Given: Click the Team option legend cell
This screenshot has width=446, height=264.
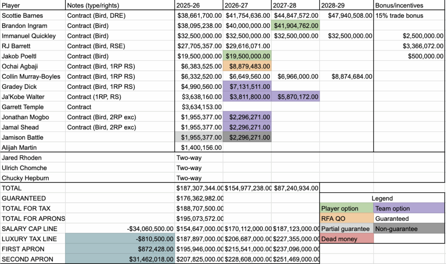Looking at the screenshot, I should (x=409, y=208).
